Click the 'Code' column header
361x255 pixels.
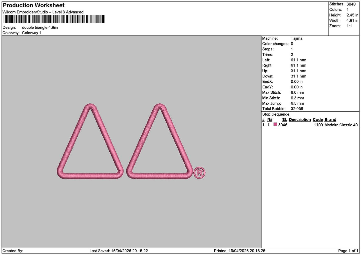coord(318,120)
